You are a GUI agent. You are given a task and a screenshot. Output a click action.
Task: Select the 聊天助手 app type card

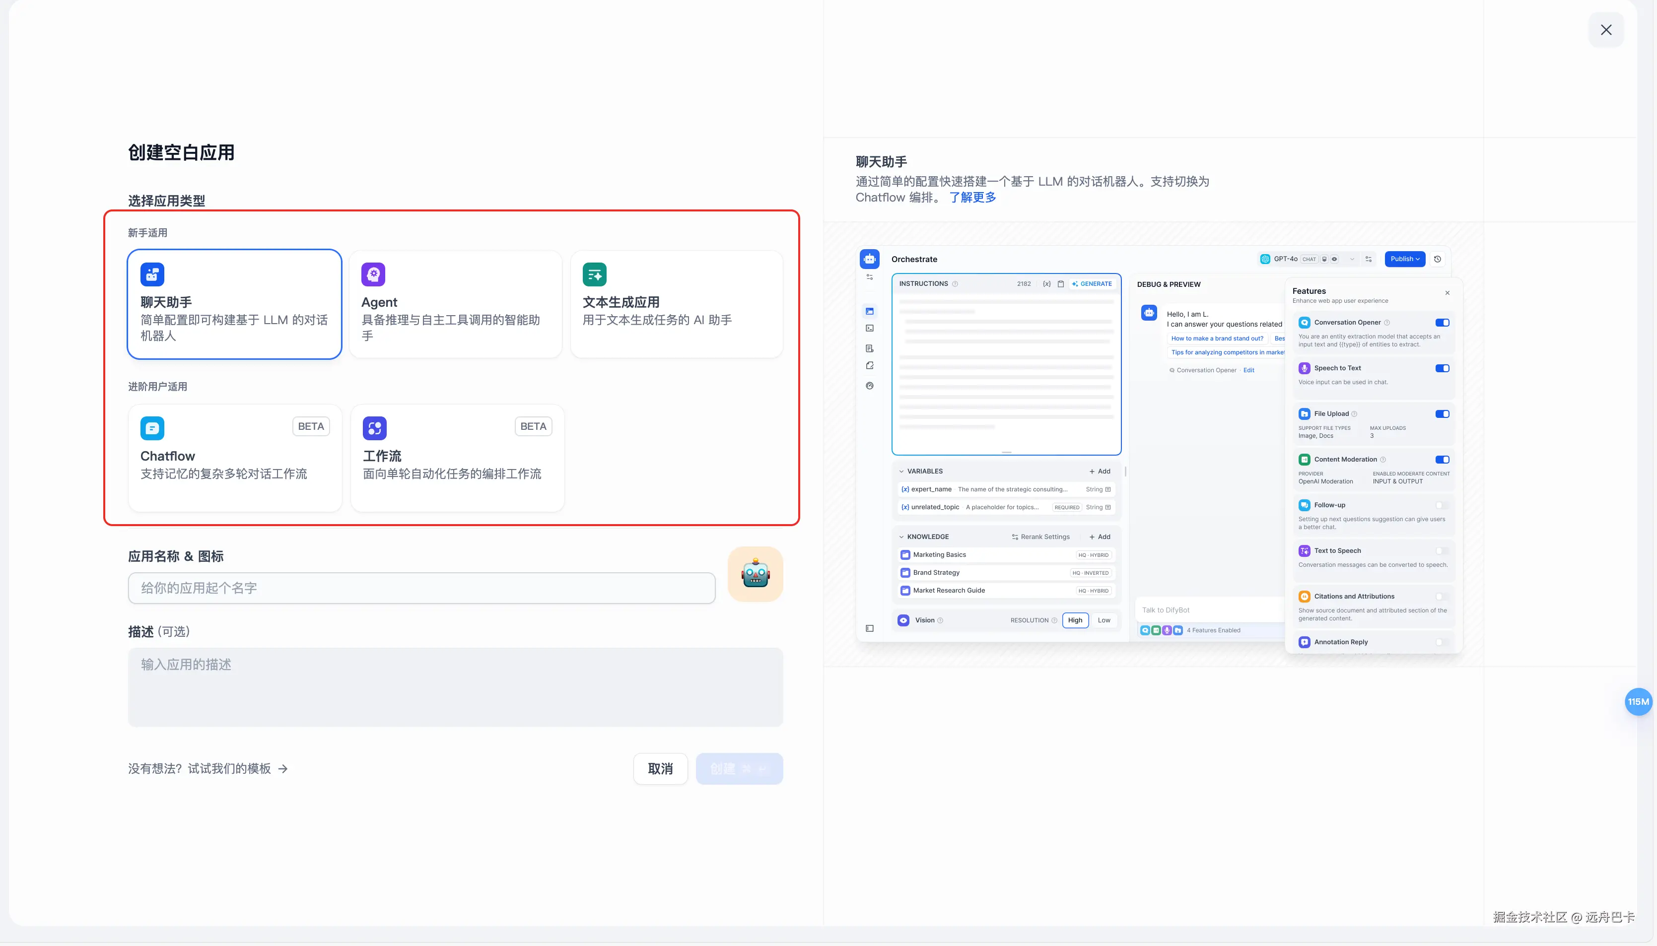(x=234, y=303)
